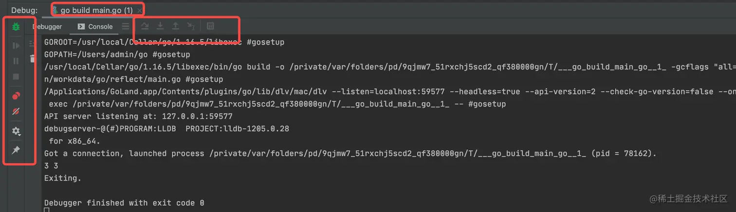Click the Step Over icon
The height and width of the screenshot is (212, 736).
(x=145, y=26)
